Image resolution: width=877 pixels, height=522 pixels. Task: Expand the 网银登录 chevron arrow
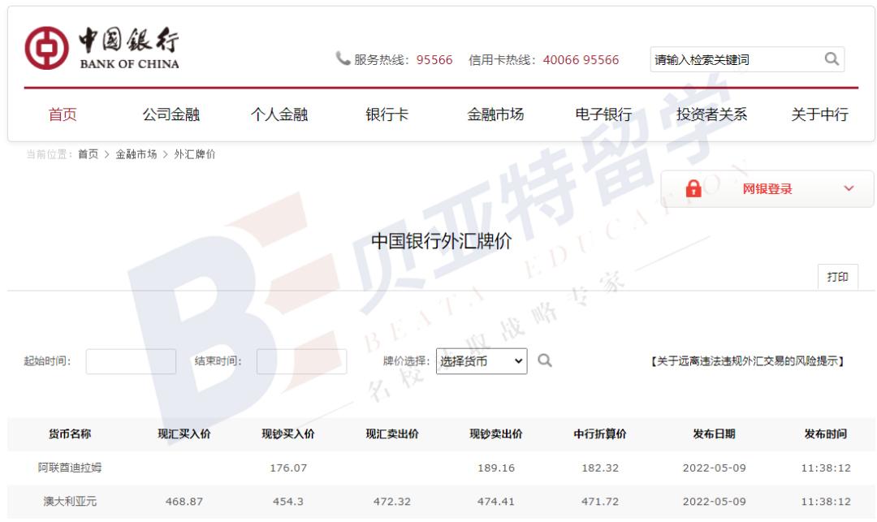coord(849,189)
